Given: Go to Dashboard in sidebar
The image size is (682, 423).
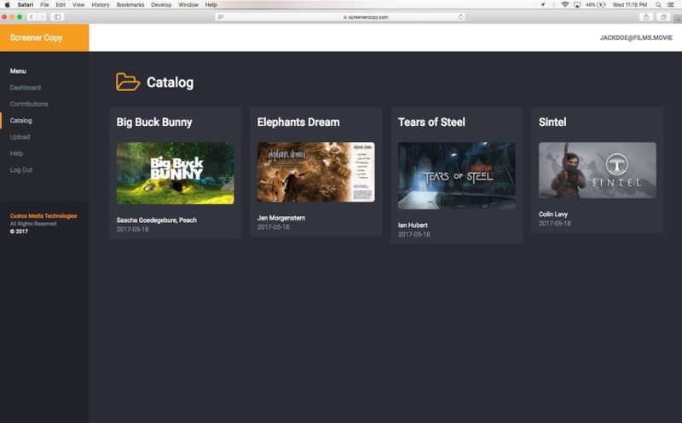Looking at the screenshot, I should (26, 88).
